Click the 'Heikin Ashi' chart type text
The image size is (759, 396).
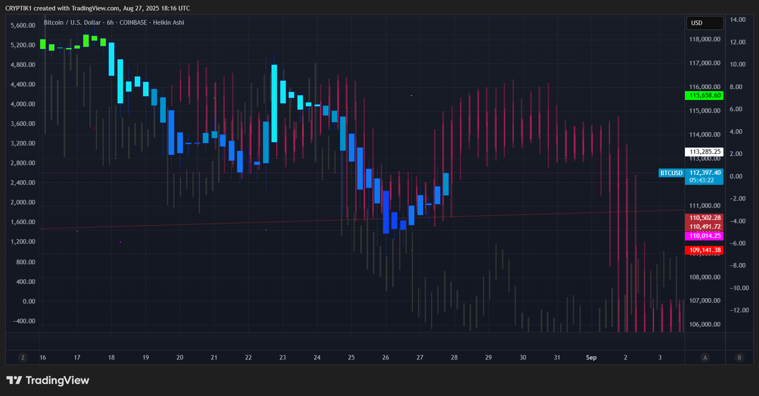(169, 23)
